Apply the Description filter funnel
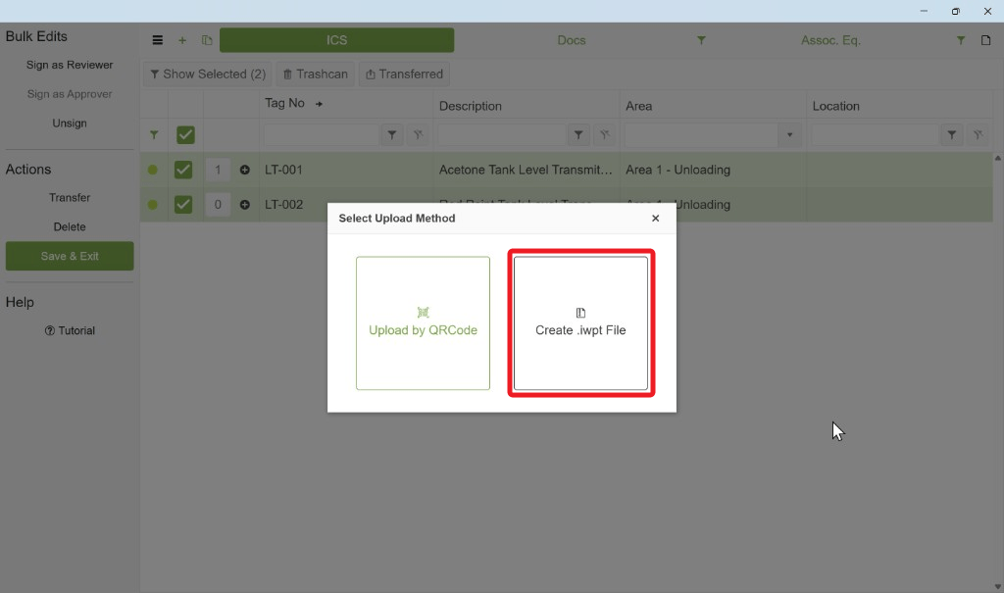Viewport: 1004px width, 593px height. [578, 135]
